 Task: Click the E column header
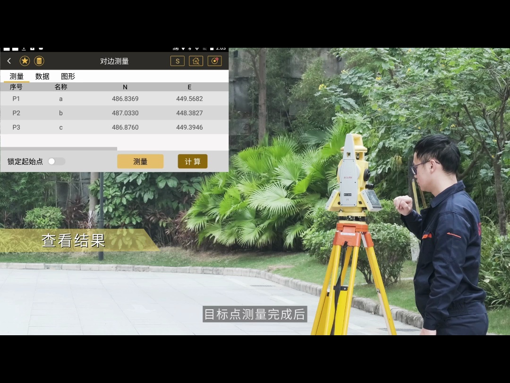189,87
